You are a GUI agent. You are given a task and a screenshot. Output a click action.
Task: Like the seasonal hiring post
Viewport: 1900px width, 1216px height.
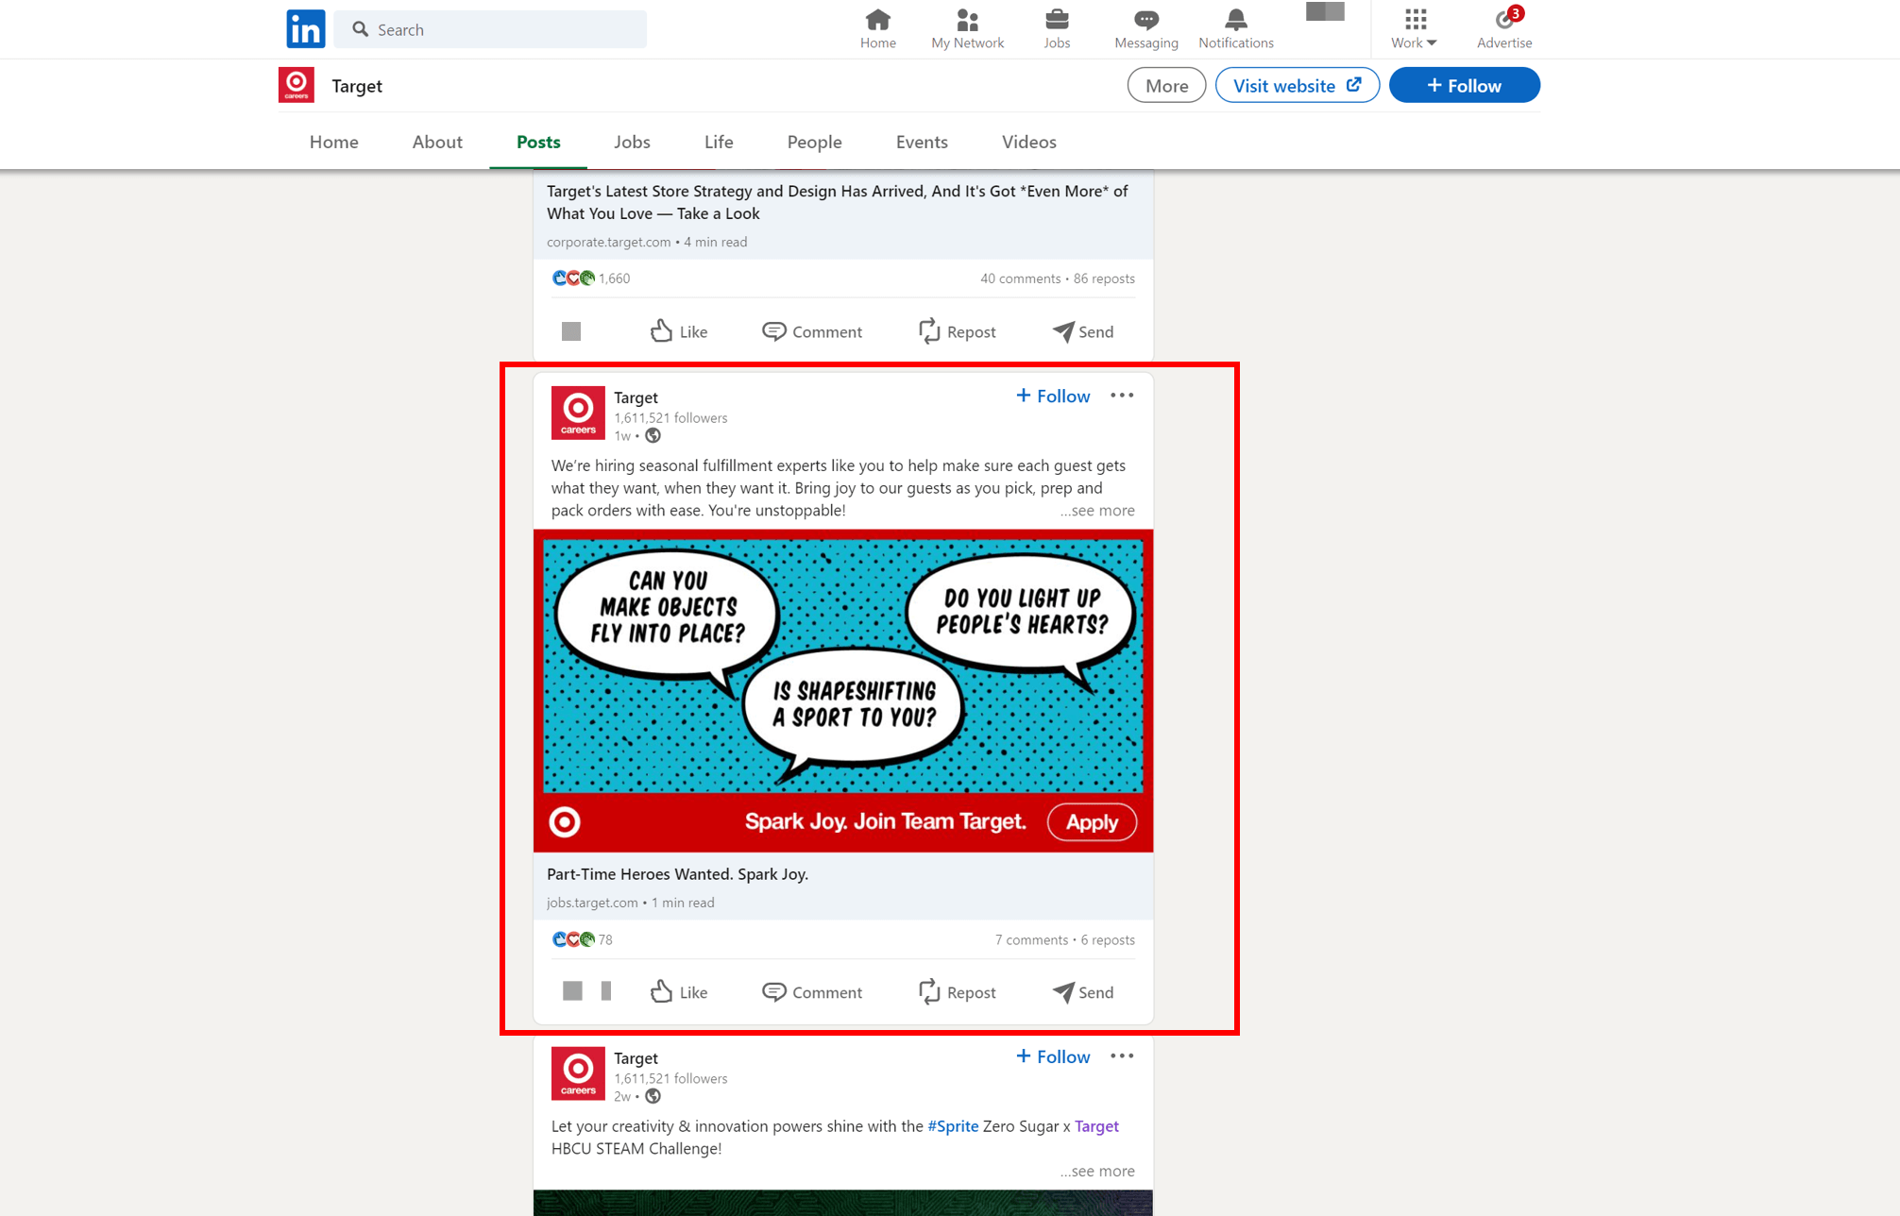[677, 992]
